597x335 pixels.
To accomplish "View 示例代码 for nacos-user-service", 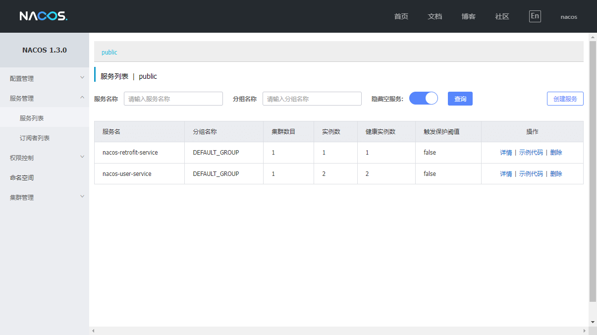I will pyautogui.click(x=531, y=174).
